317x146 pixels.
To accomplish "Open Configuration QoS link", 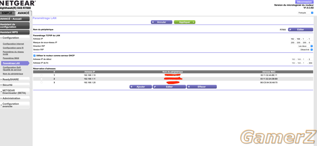I will [x=12, y=69].
